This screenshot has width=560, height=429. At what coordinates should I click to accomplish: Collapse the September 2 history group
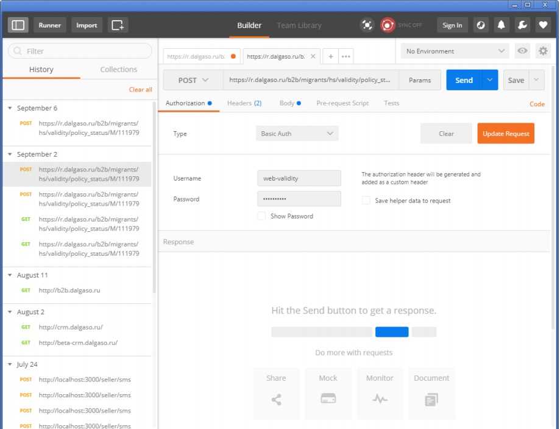coord(10,154)
